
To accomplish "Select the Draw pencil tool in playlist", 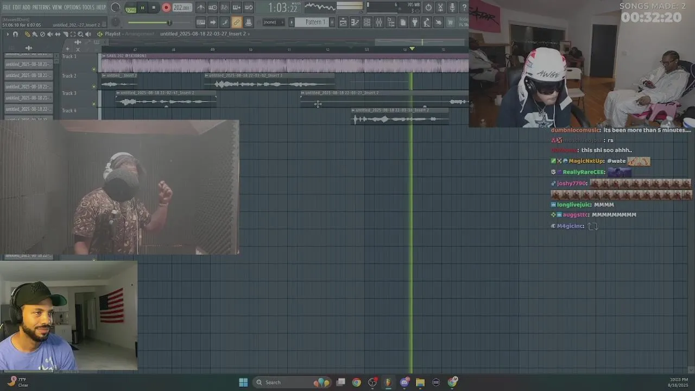I will (x=27, y=34).
